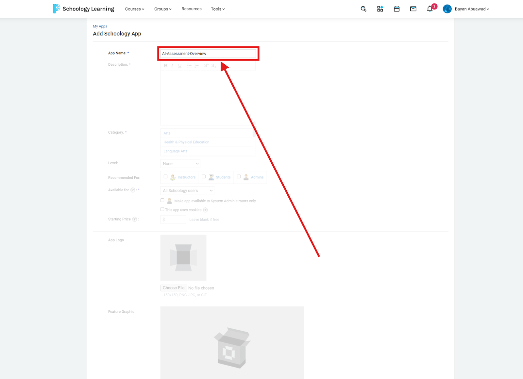Expand the Courses menu
Screen dimensions: 523x379
135,9
